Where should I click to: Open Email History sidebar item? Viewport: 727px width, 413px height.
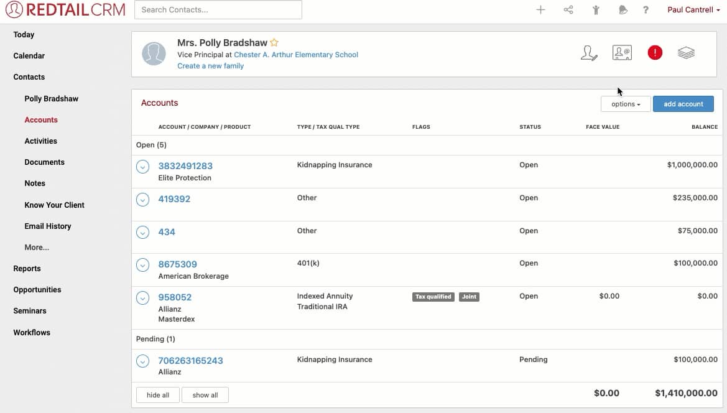click(x=47, y=226)
